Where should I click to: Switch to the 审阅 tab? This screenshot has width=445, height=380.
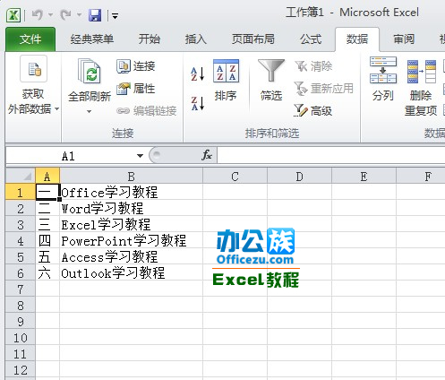(x=404, y=39)
